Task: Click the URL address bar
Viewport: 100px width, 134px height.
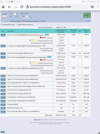Action: point(57,7)
